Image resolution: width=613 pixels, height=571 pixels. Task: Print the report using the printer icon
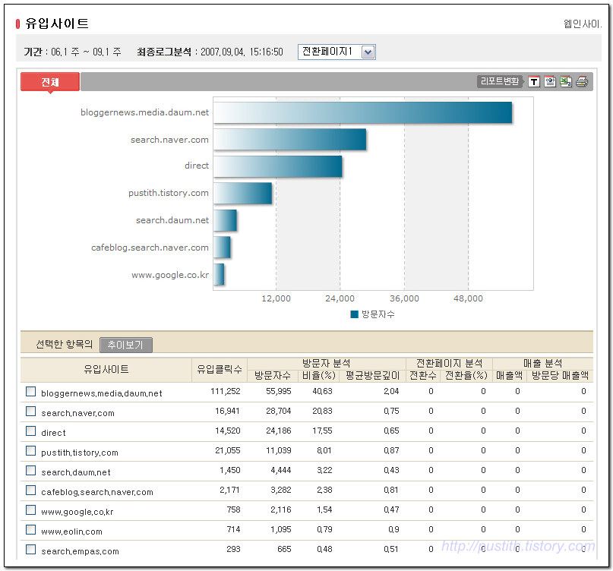pos(582,81)
